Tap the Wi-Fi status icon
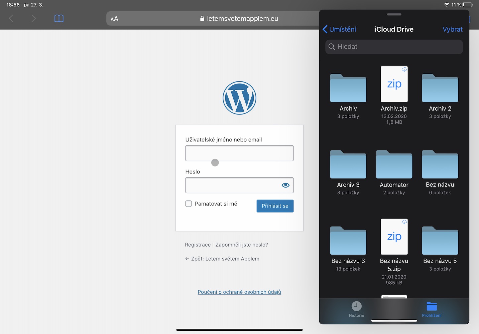The height and width of the screenshot is (334, 479). point(447,5)
